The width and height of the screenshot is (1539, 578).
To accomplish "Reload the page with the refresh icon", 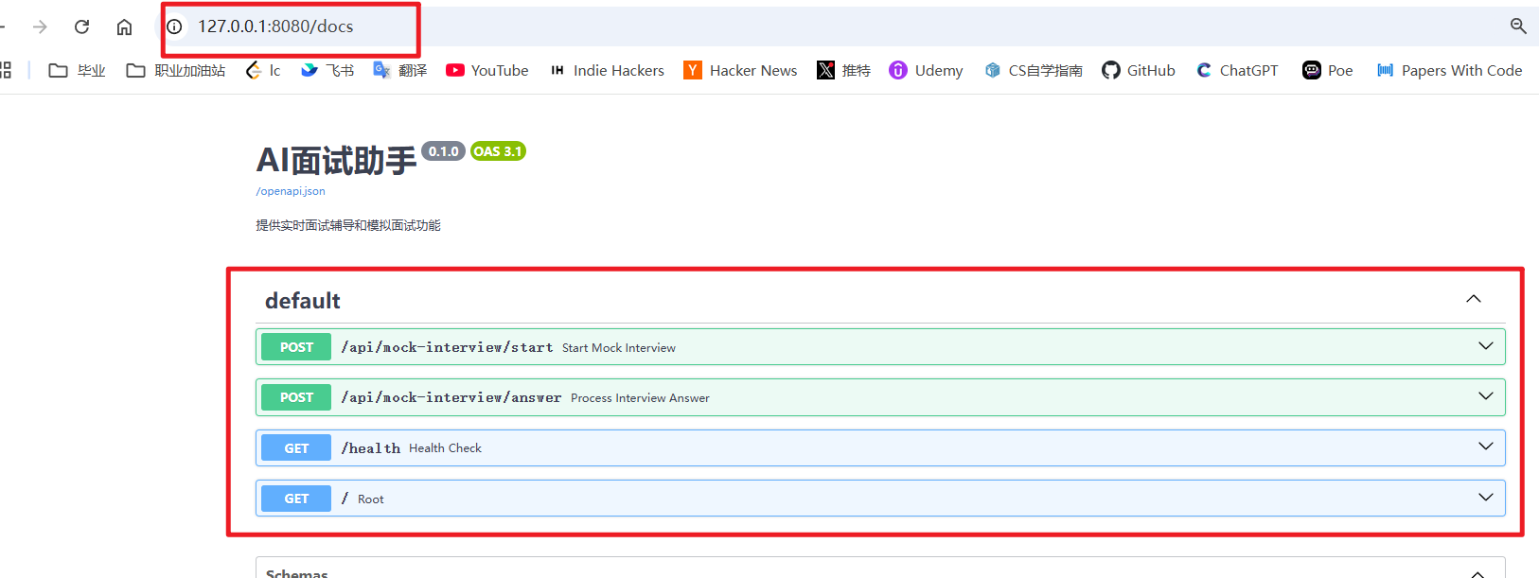I will click(x=82, y=26).
